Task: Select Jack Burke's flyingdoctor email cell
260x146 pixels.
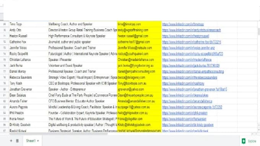Action: click(139, 66)
